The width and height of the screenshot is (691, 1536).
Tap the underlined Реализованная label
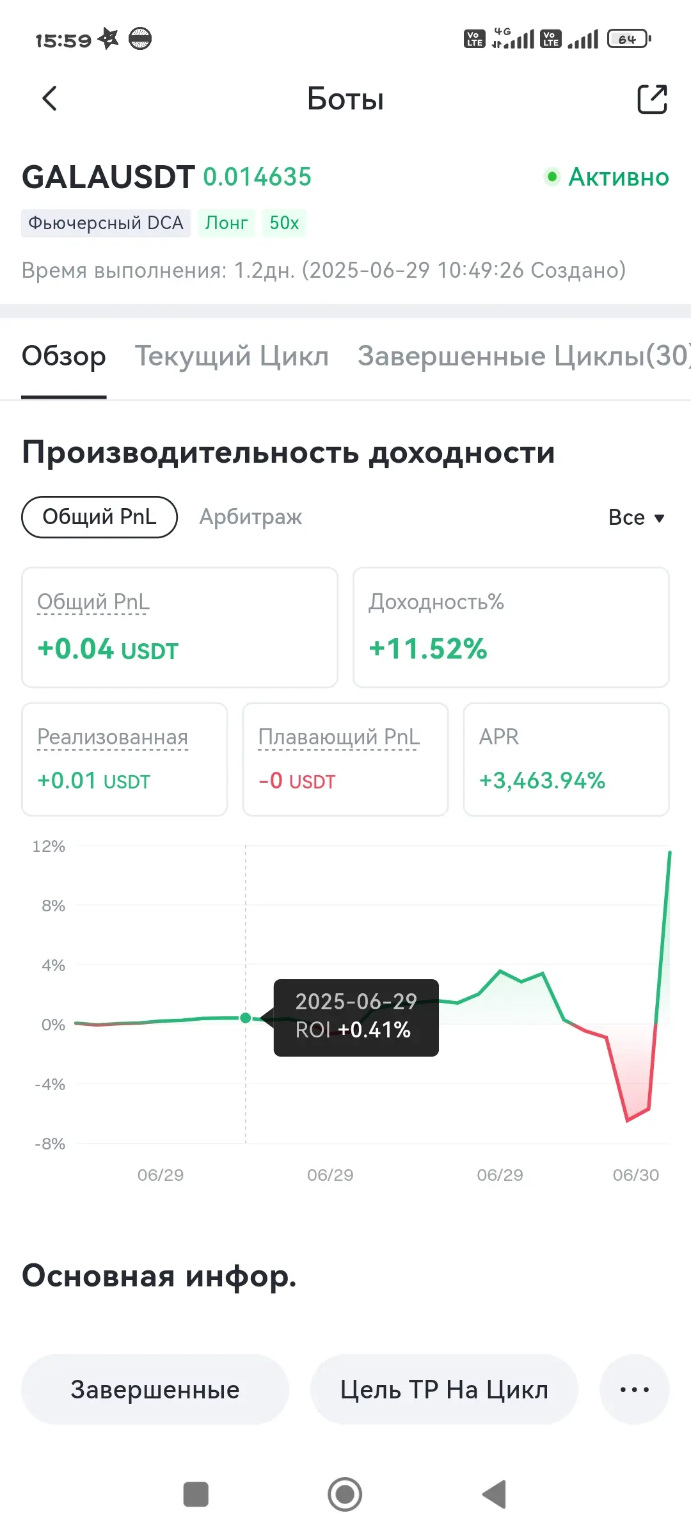click(x=113, y=737)
